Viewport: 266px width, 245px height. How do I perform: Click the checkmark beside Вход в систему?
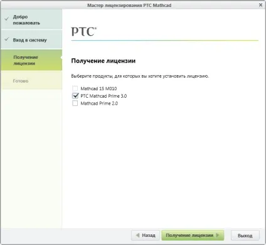pyautogui.click(x=7, y=39)
